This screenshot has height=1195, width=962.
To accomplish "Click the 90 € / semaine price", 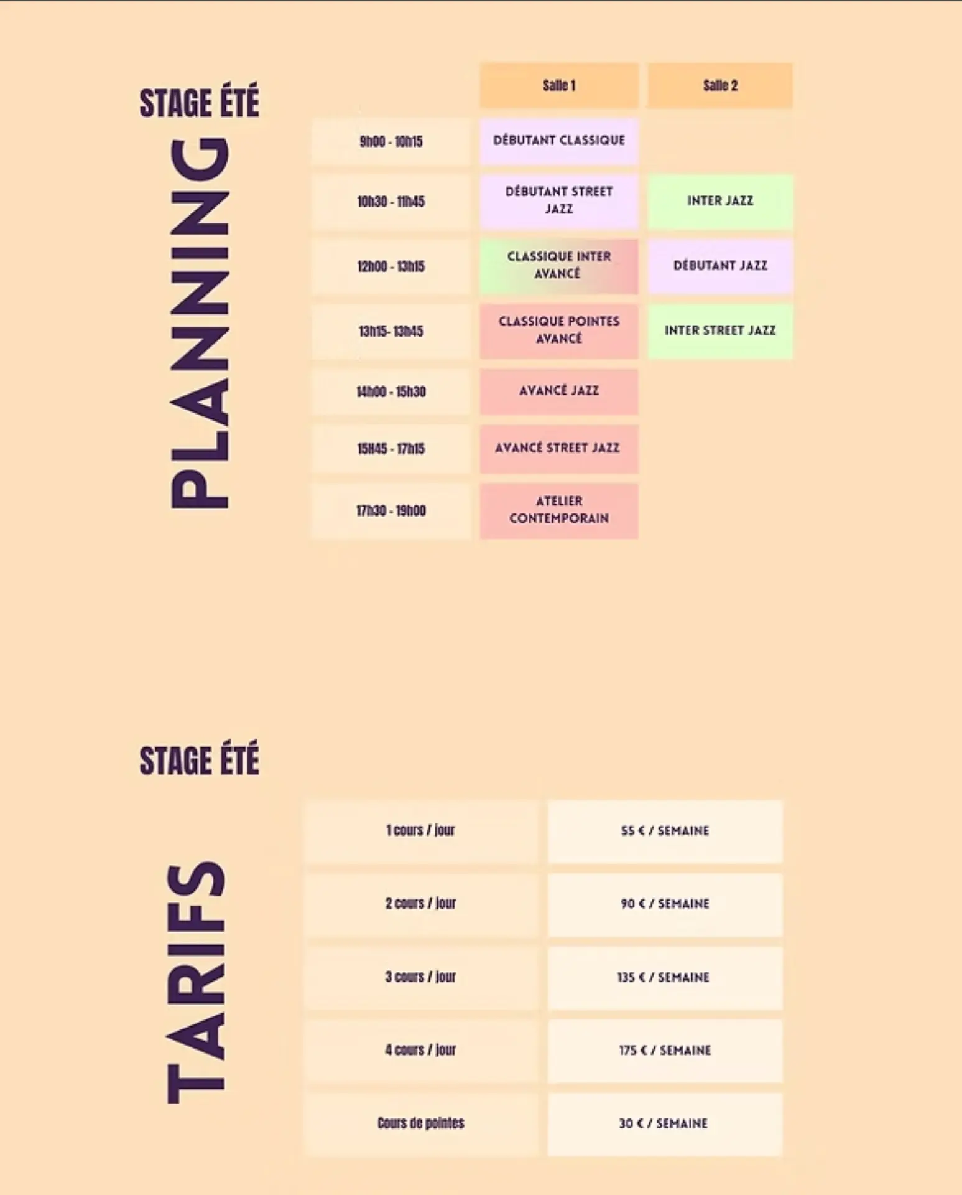I will [x=665, y=905].
